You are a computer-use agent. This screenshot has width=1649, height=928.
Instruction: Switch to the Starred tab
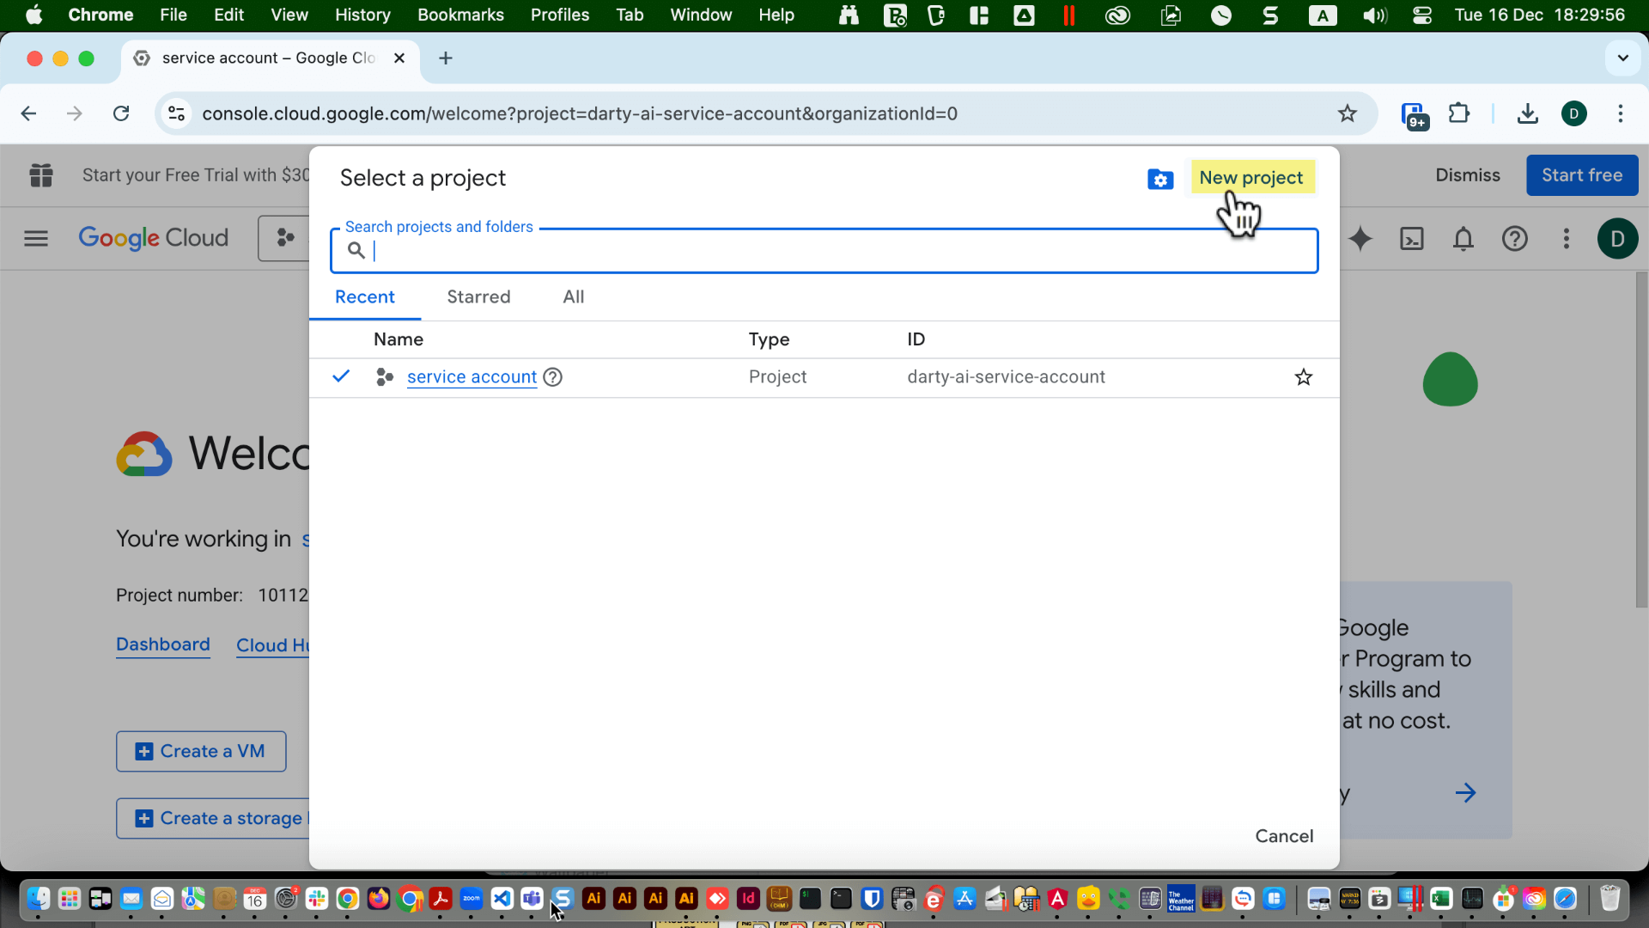click(x=478, y=297)
